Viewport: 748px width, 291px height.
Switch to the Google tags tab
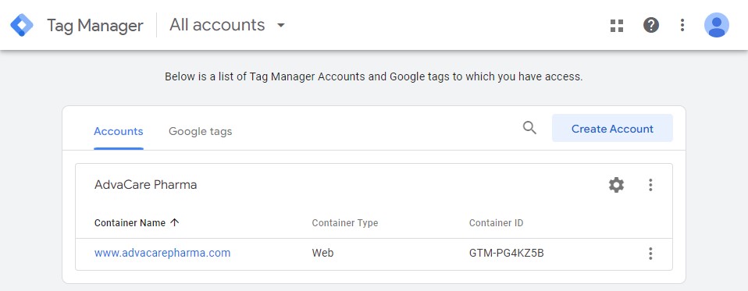[201, 131]
